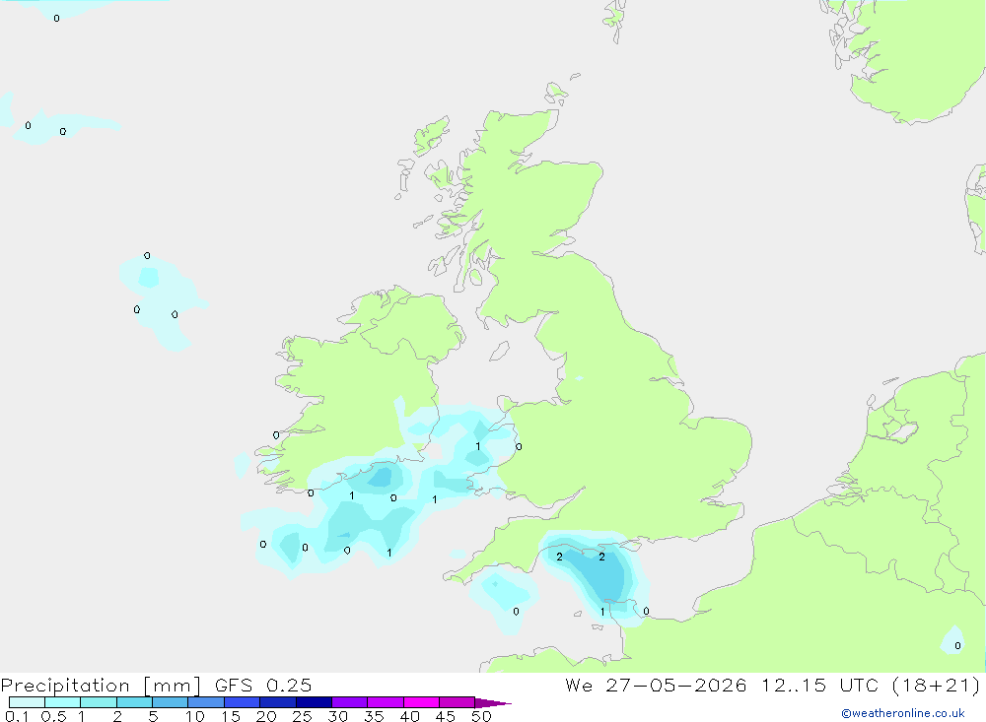Pick the 0.5–1 mm legend color swatch
Screen dimensions: 986x722
coord(63,702)
